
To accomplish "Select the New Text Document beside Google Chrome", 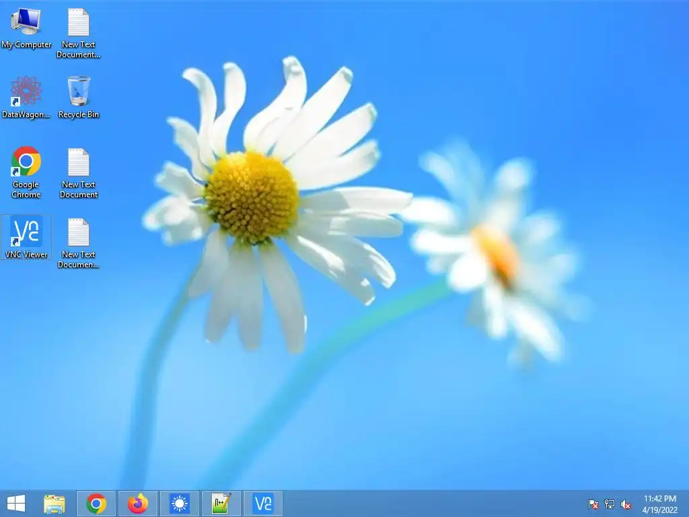I will pos(79,173).
